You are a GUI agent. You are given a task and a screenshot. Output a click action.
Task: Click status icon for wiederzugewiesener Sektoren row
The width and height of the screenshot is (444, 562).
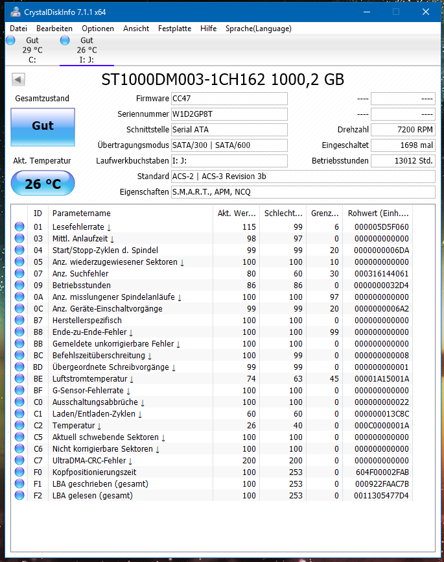19,262
